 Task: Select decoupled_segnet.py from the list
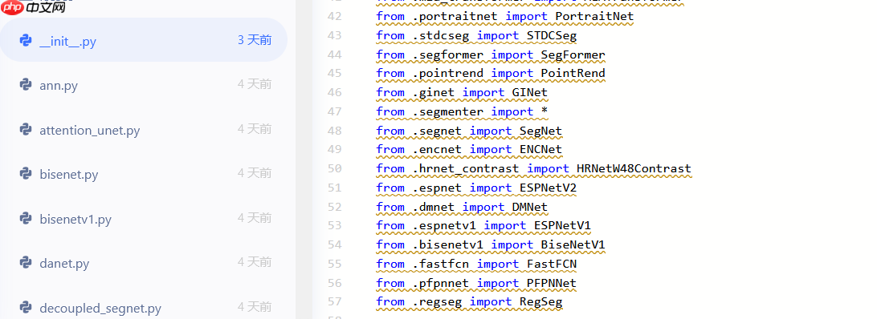144,307
